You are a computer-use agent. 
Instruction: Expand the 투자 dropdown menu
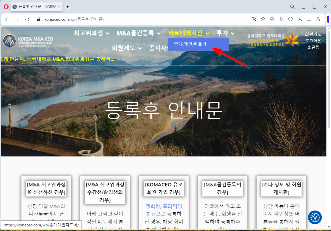click(225, 33)
